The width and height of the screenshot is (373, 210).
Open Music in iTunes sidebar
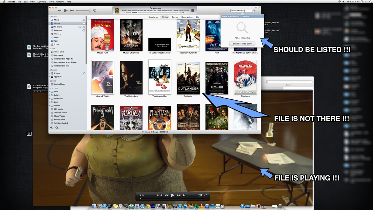(67, 20)
